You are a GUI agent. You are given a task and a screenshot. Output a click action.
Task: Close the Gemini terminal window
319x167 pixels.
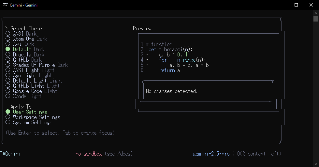(x=311, y=5)
